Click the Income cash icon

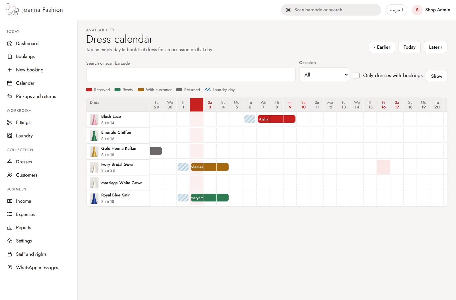point(10,201)
